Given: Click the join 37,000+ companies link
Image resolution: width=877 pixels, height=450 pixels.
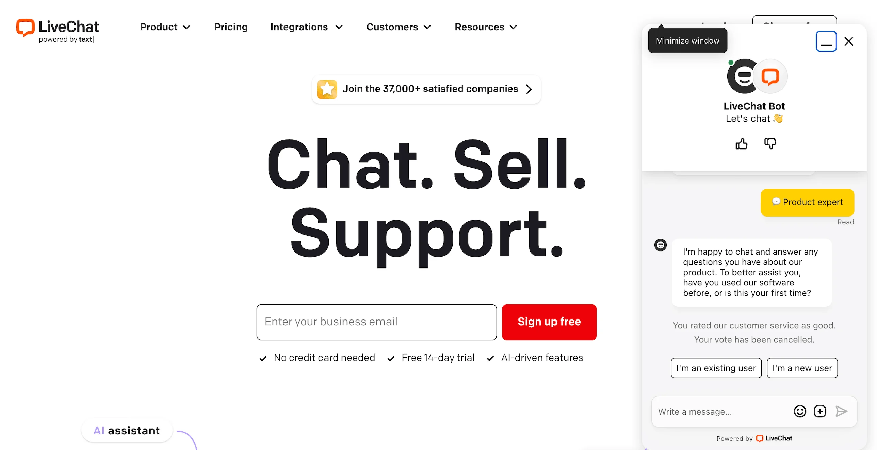Looking at the screenshot, I should tap(428, 89).
